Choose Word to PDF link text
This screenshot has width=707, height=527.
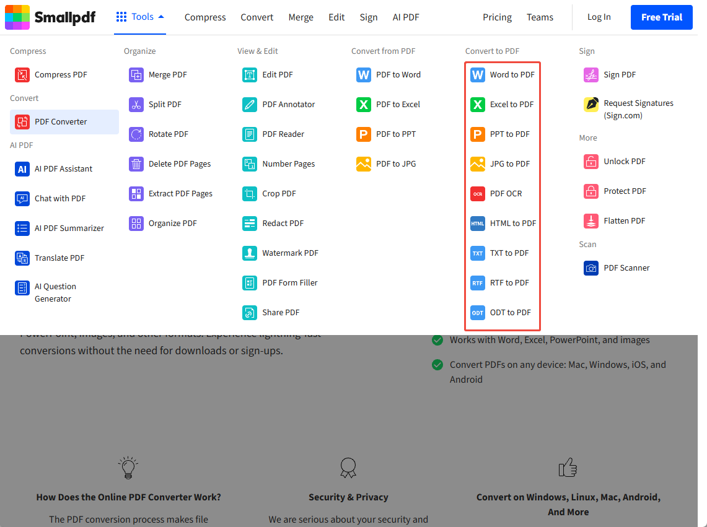(512, 75)
